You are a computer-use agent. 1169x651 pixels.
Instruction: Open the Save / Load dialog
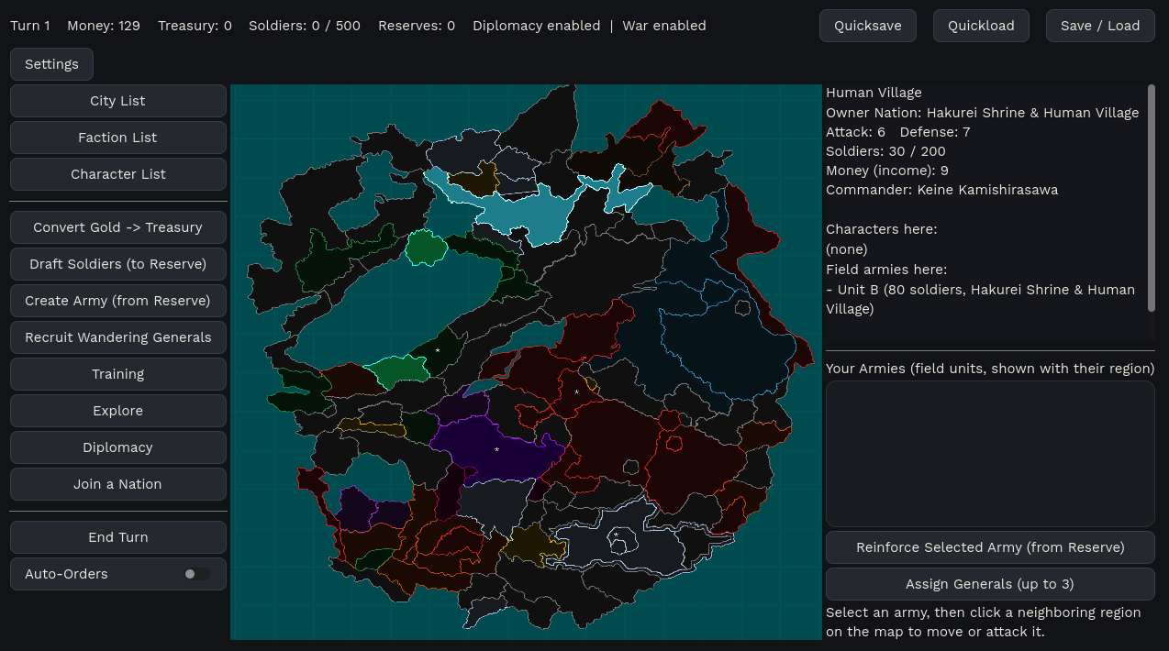click(1100, 26)
